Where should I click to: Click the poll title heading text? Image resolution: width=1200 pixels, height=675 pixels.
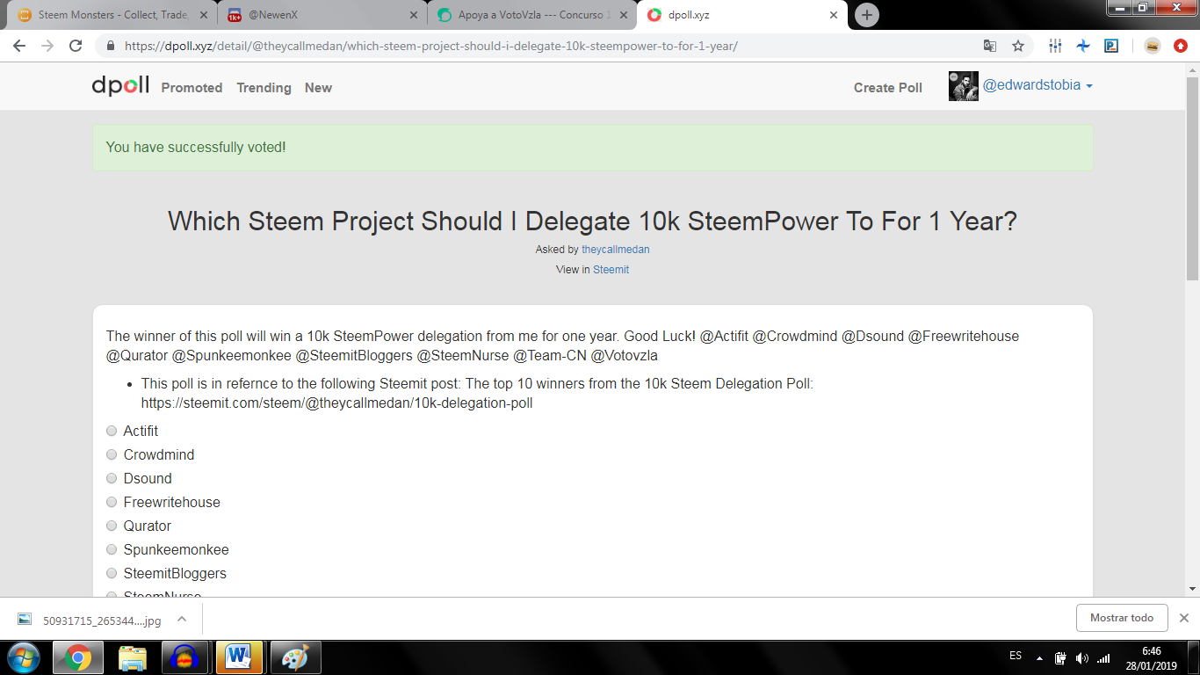coord(592,221)
